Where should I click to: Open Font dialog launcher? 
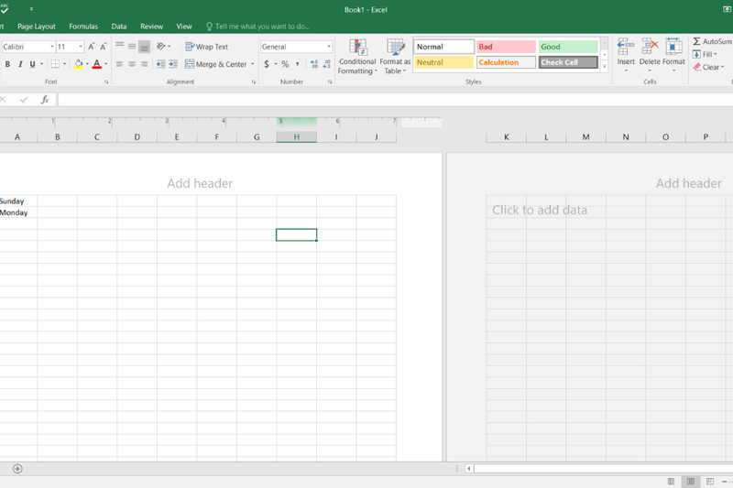coord(106,81)
